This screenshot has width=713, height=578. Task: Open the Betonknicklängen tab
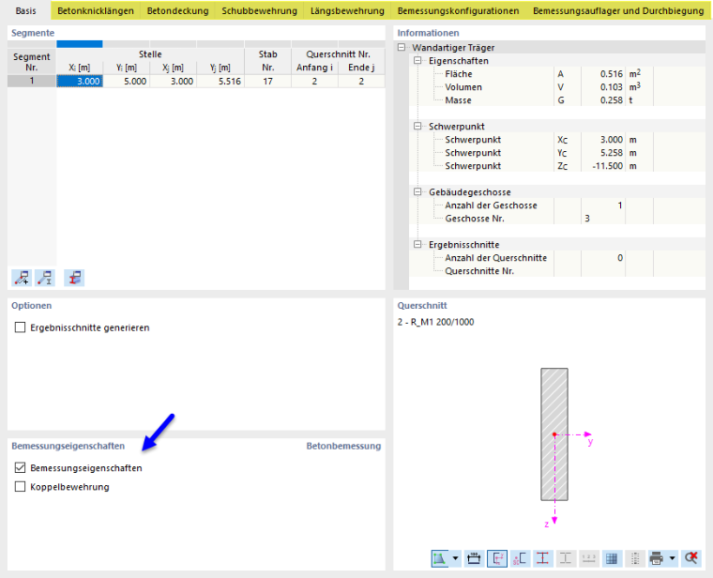(x=96, y=10)
